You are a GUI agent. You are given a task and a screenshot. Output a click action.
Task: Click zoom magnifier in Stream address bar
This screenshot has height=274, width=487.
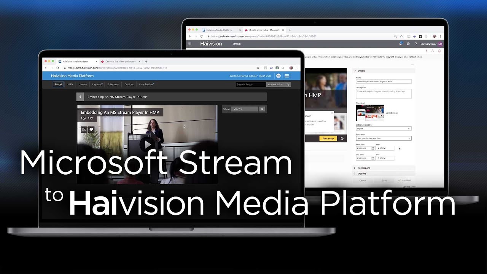pyautogui.click(x=395, y=36)
